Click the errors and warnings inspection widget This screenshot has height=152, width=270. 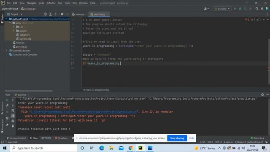coord(253,20)
